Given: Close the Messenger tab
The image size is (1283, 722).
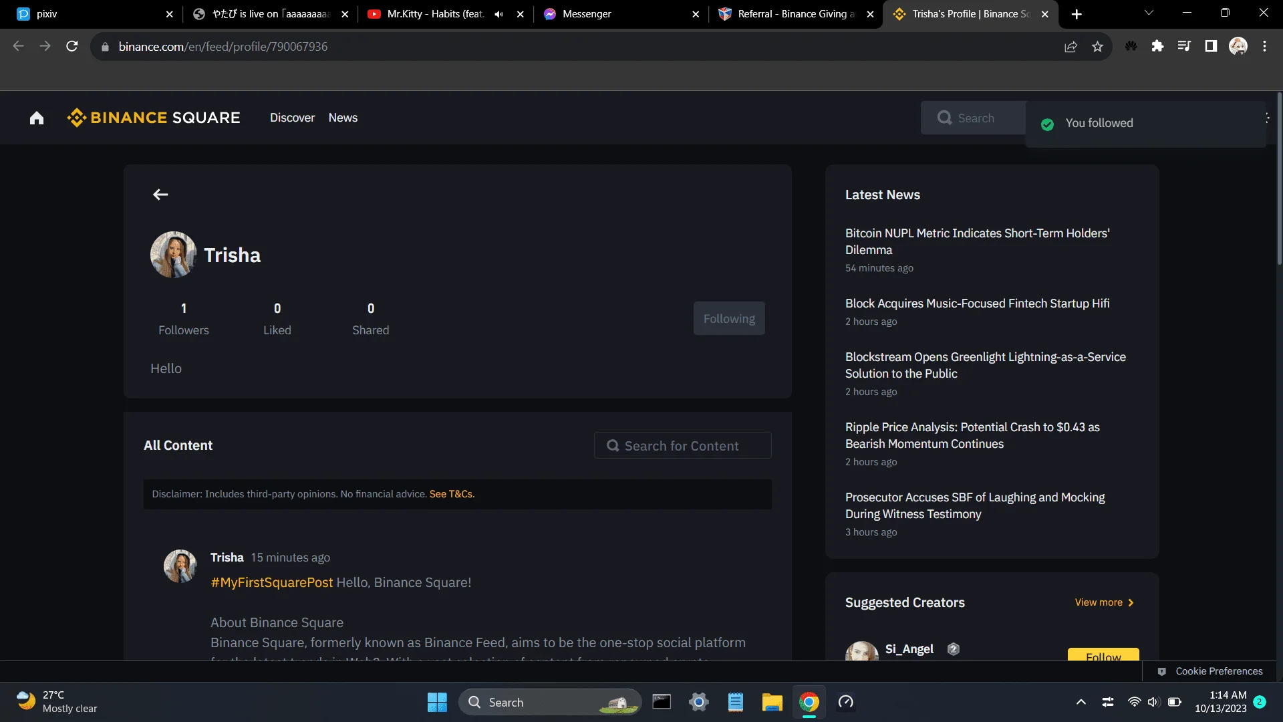Looking at the screenshot, I should coord(696,14).
